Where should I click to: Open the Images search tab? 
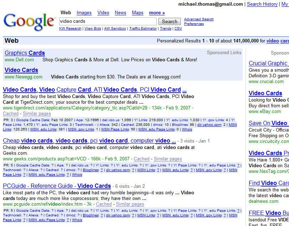[84, 13]
